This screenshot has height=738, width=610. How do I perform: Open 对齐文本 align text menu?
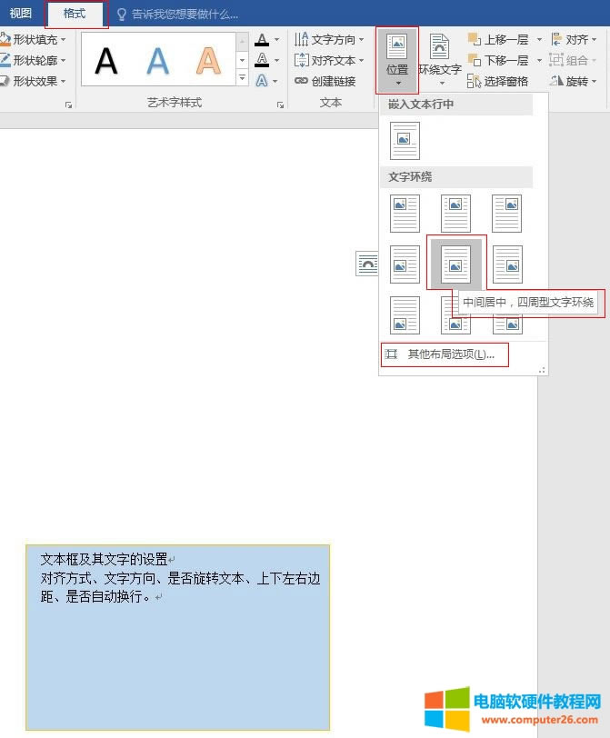pyautogui.click(x=329, y=60)
